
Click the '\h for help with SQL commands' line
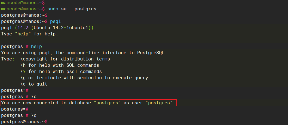tap(59, 65)
